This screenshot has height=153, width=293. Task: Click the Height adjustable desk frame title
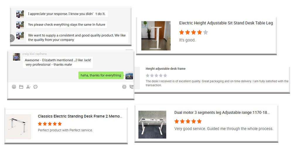pos(166,69)
